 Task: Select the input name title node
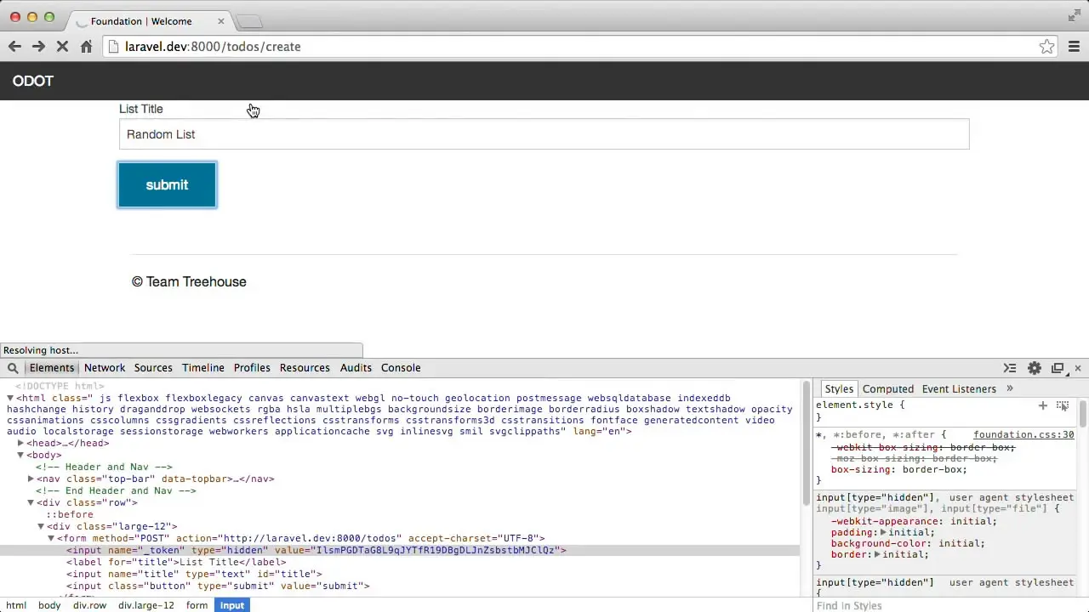pos(194,574)
